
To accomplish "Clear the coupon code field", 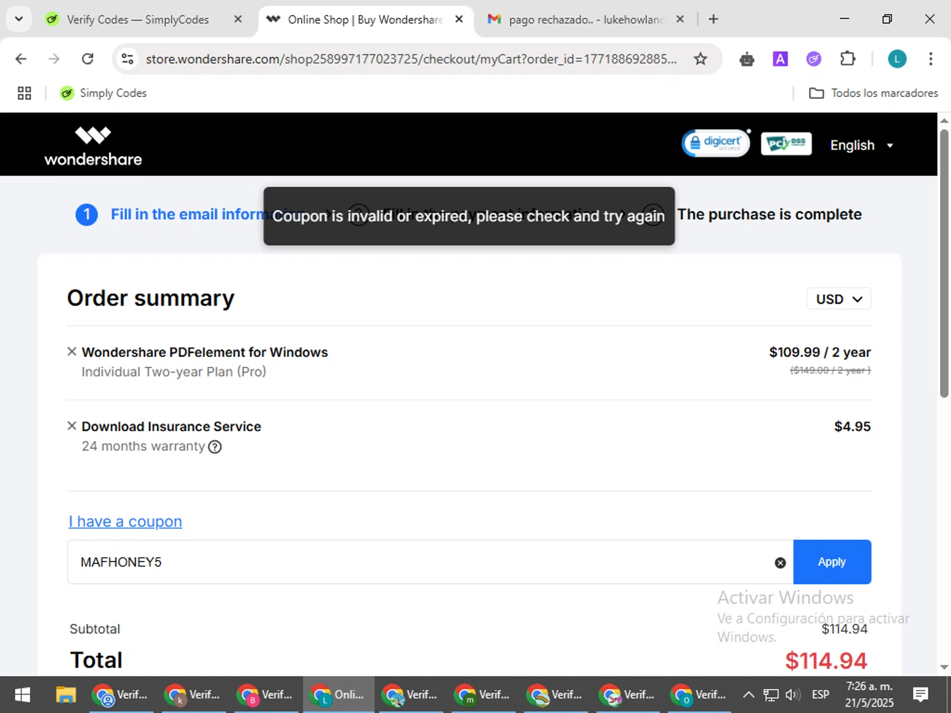I will 780,563.
